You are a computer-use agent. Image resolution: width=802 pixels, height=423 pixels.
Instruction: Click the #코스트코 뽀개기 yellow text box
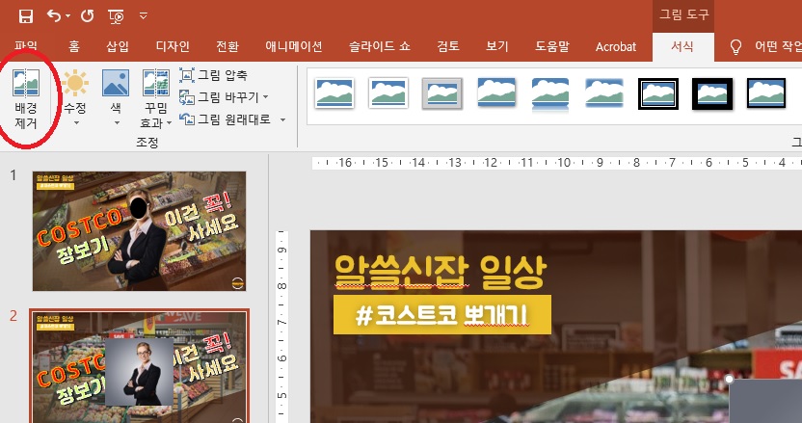[x=442, y=314]
